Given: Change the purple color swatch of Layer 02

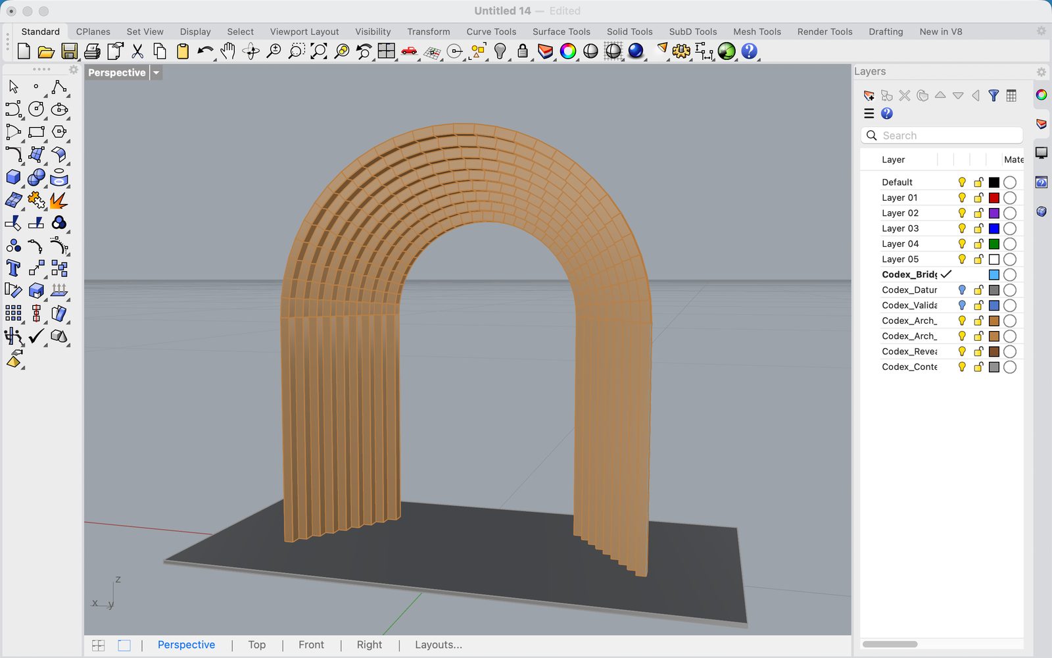Looking at the screenshot, I should tap(994, 213).
